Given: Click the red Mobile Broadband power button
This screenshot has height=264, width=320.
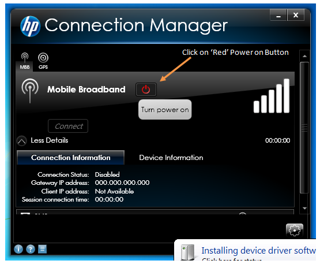Looking at the screenshot, I should coord(146,90).
